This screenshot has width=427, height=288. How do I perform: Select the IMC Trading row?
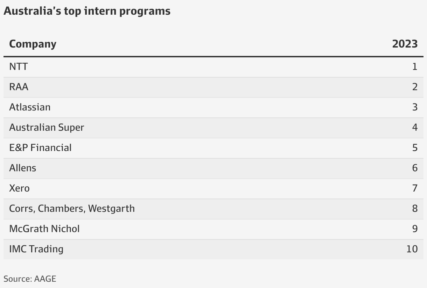pyautogui.click(x=213, y=249)
